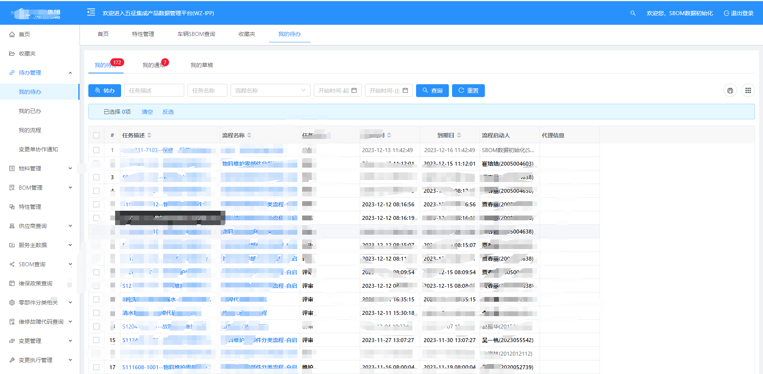Open 我的通知 tab with badge 7

click(x=154, y=65)
